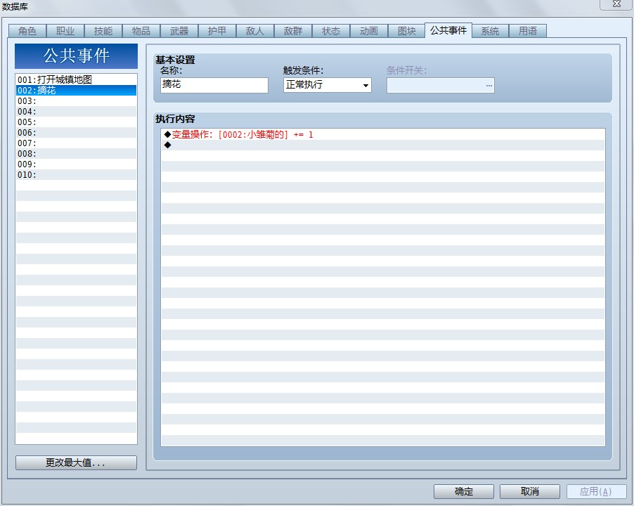Click the 应用(A) button
The image size is (634, 506).
coord(596,491)
